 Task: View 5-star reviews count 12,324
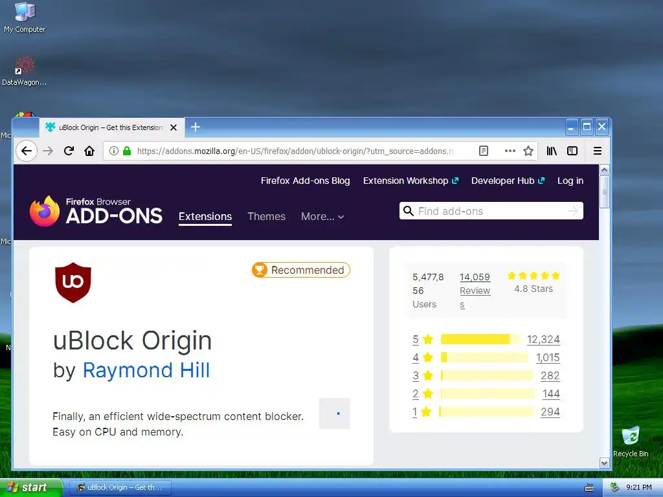coord(543,339)
